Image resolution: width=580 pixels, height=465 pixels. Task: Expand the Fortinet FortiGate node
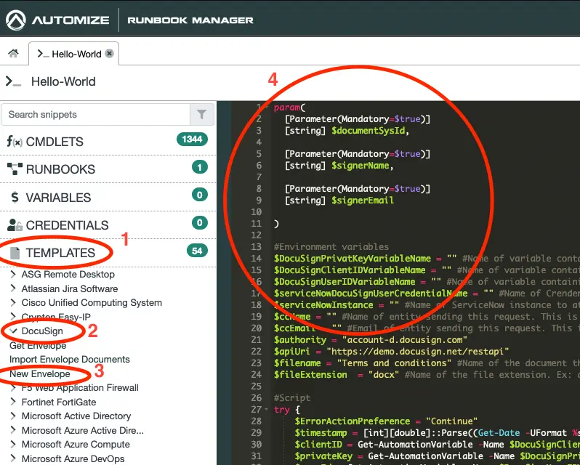coord(14,402)
